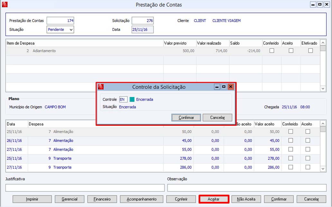Tick Conferido checkbox for the Adiantamento row
Image resolution: width=332 pixels, height=207 pixels.
pyautogui.click(x=272, y=51)
